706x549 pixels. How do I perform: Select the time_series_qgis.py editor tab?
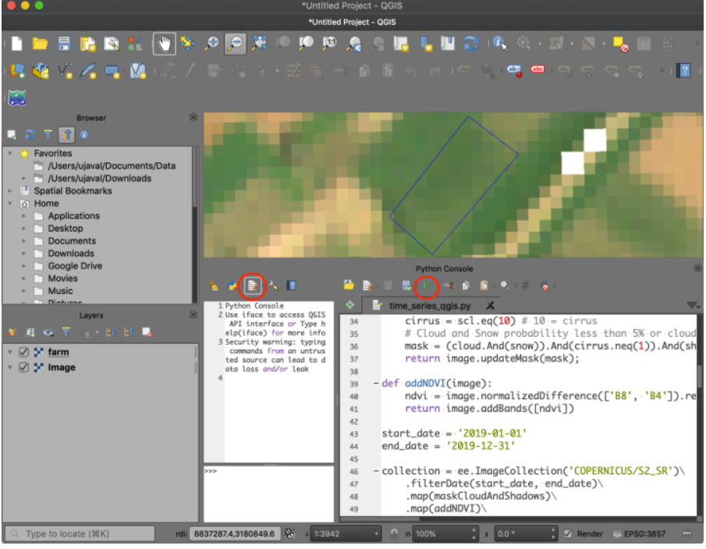tap(430, 306)
